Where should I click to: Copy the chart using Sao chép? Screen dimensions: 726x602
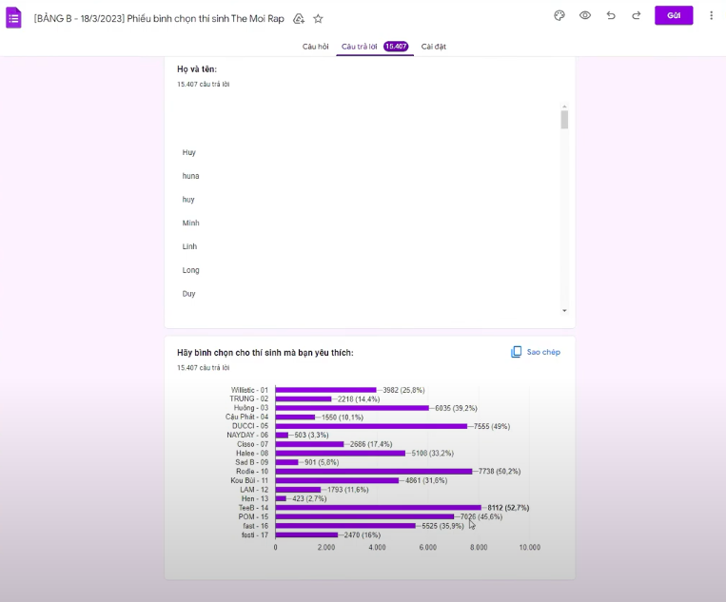pos(536,352)
